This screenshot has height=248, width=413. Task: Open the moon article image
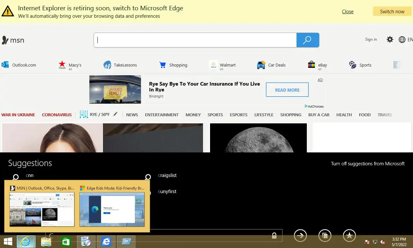point(258,138)
